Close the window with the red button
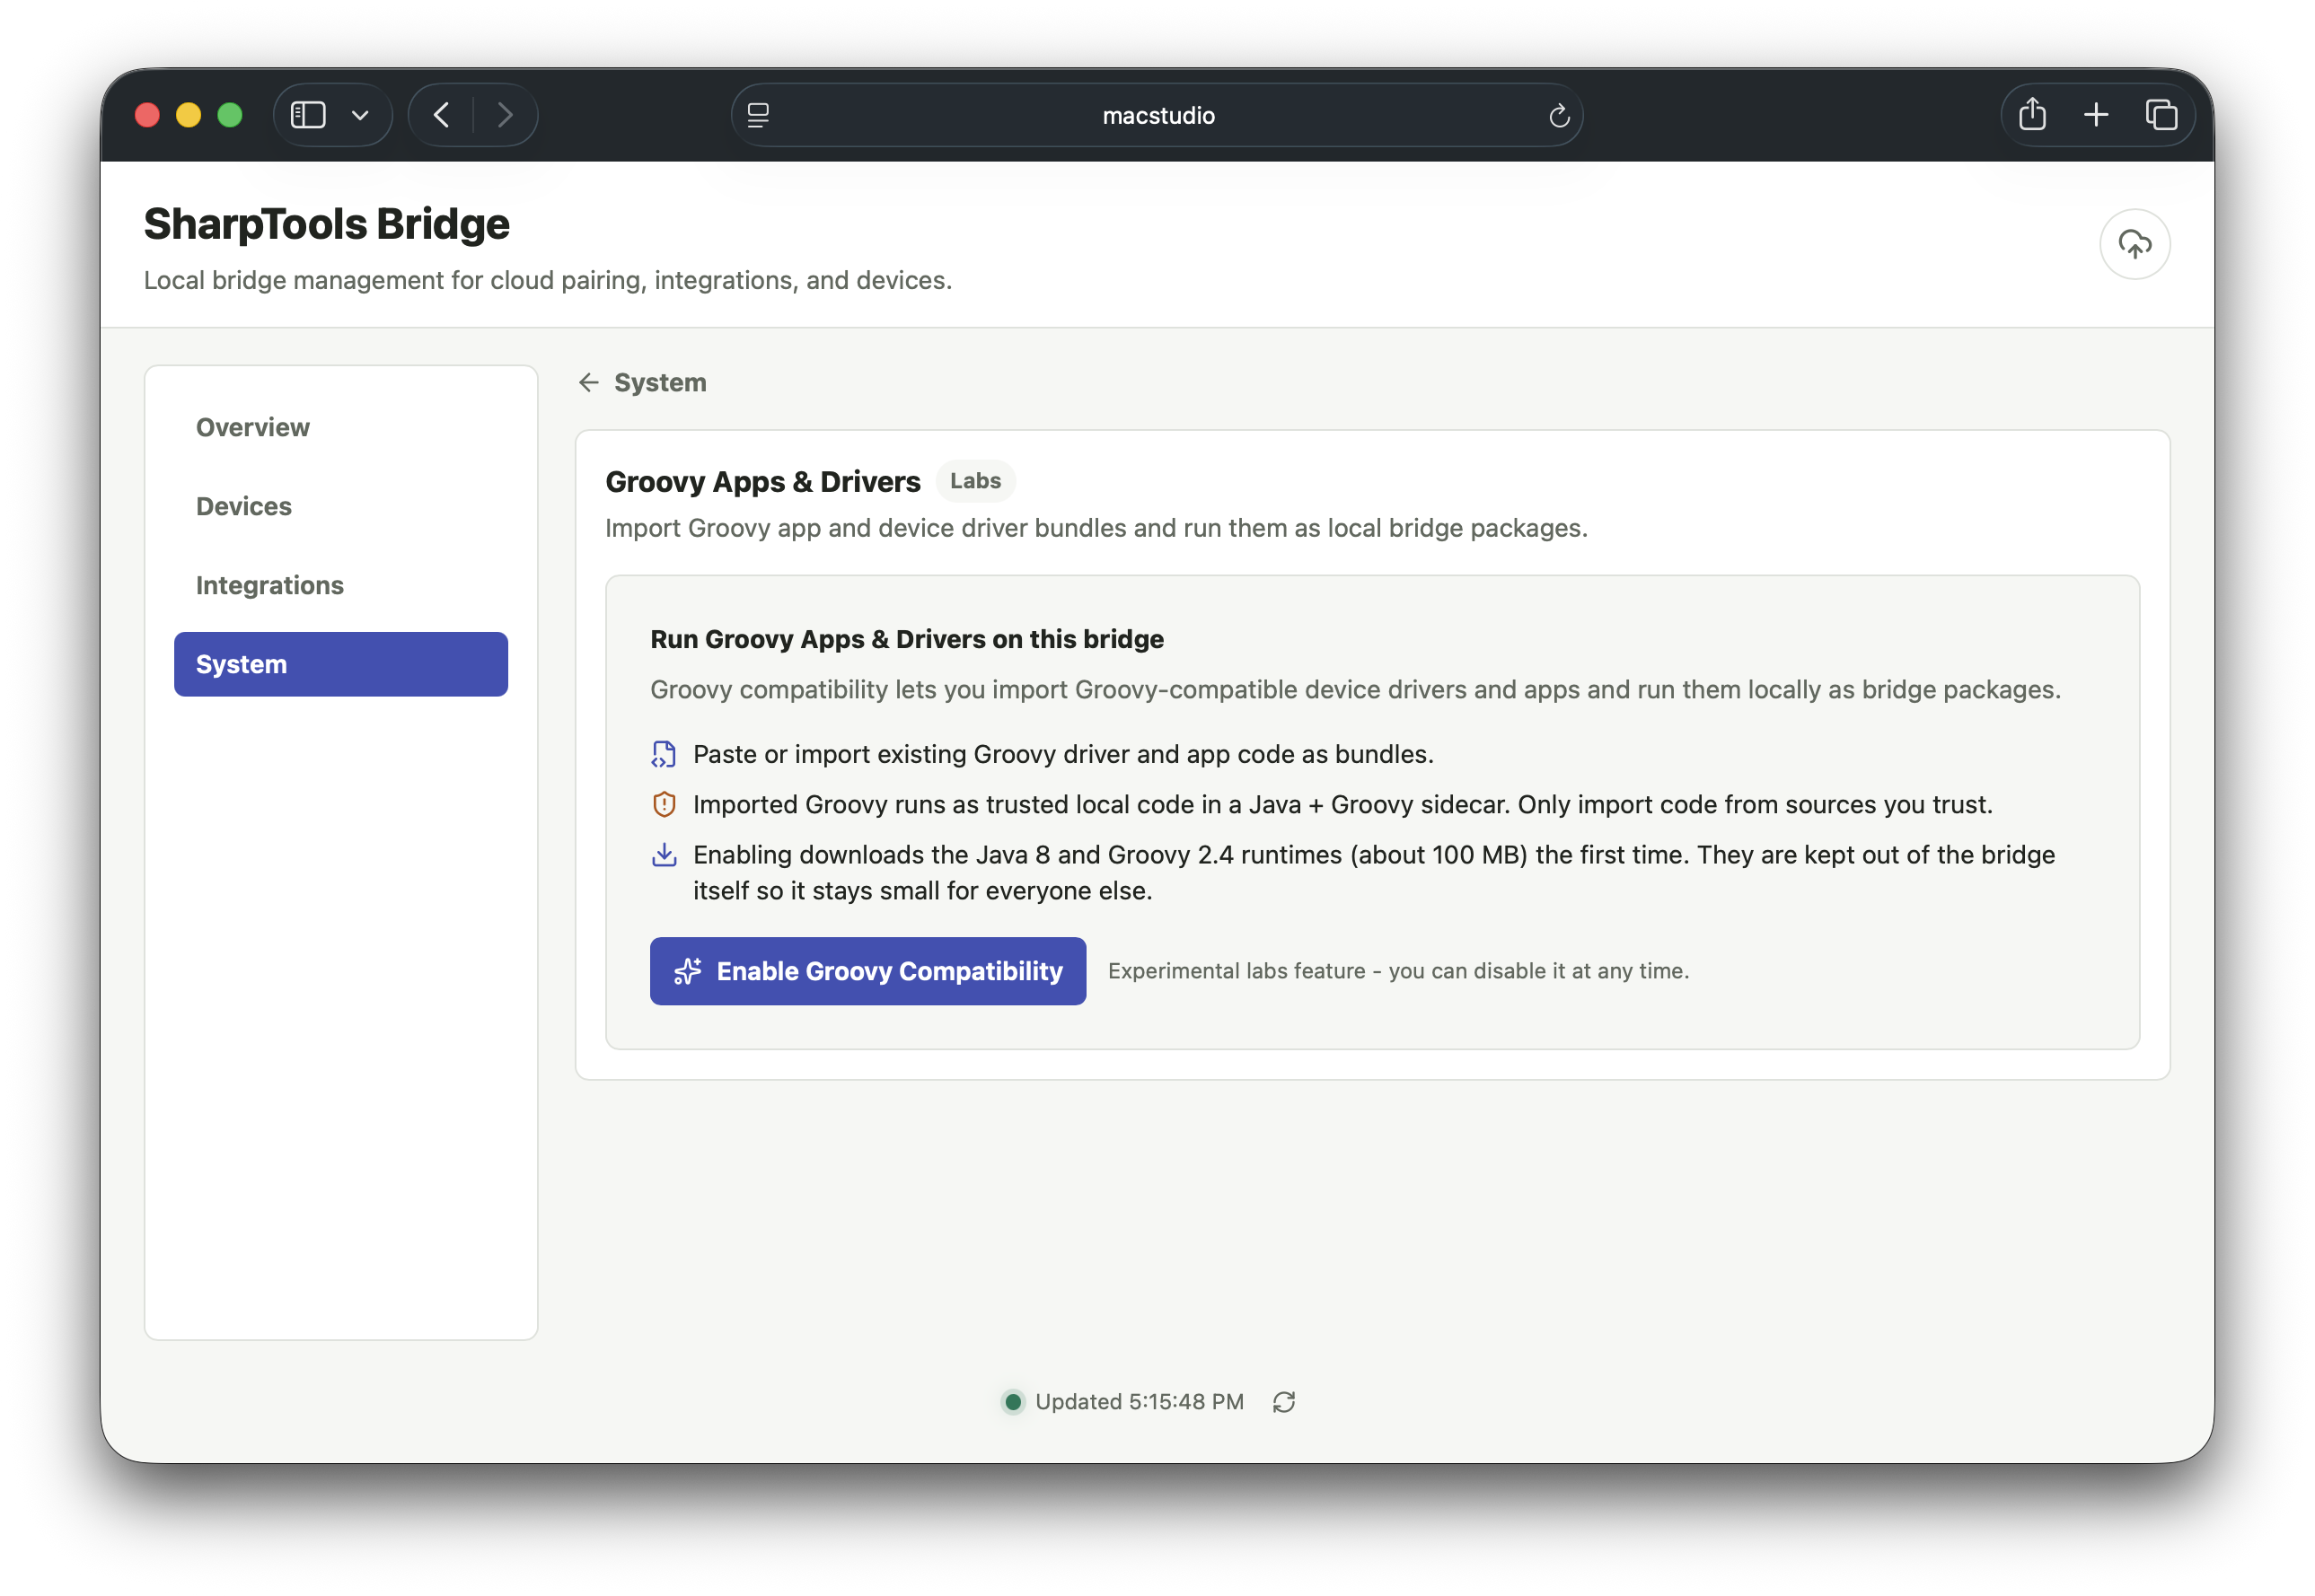The width and height of the screenshot is (2315, 1596). click(147, 115)
